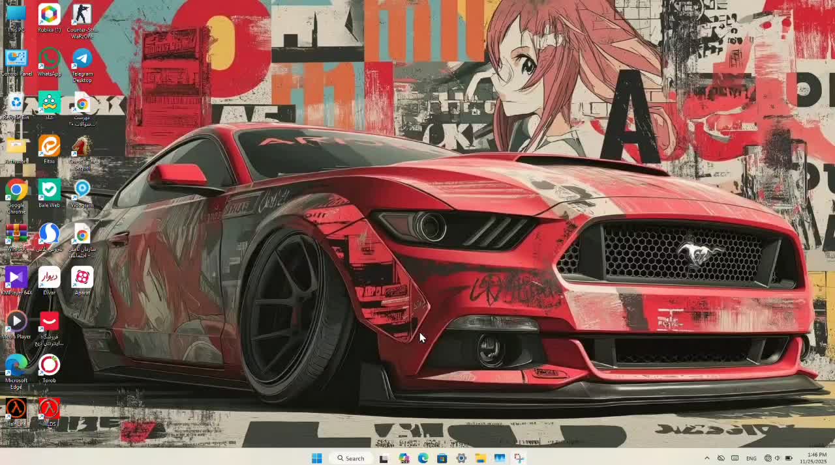Open the Windows Start menu
Viewport: 835px width, 465px height.
pos(316,458)
